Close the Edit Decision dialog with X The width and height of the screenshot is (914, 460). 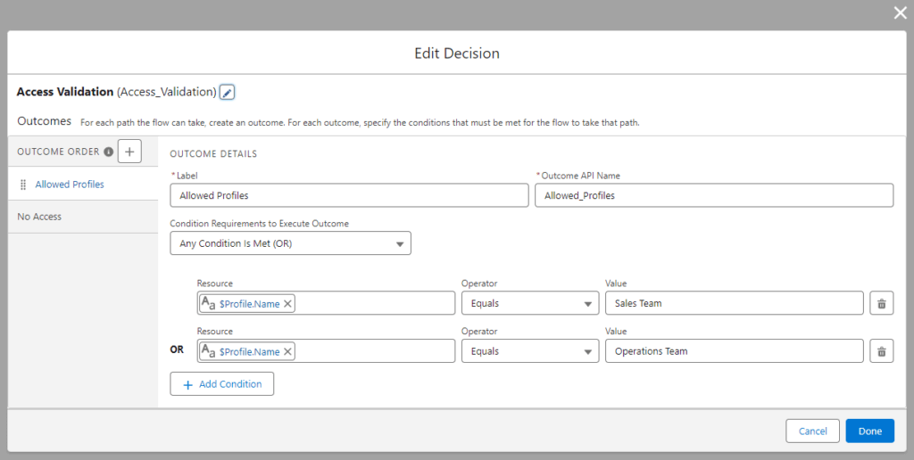coord(900,12)
